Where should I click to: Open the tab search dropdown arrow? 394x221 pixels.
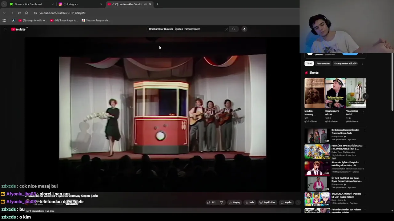(x=4, y=4)
